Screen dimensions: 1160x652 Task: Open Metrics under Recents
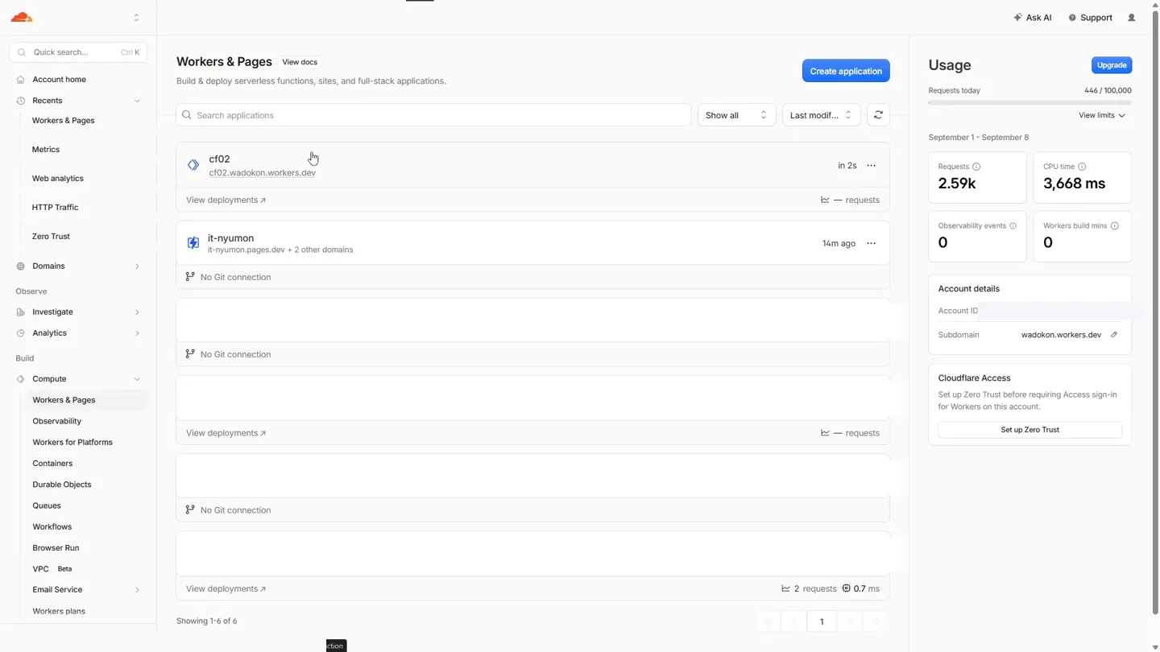click(x=46, y=150)
